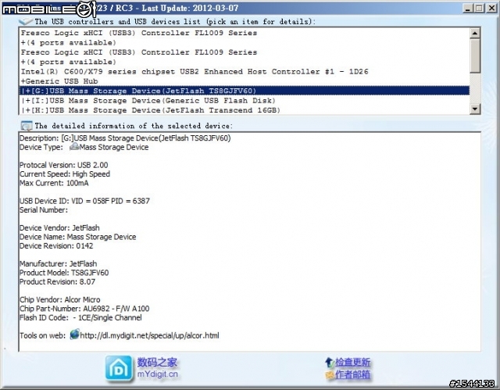Minimize the window

pyautogui.click(x=467, y=9)
